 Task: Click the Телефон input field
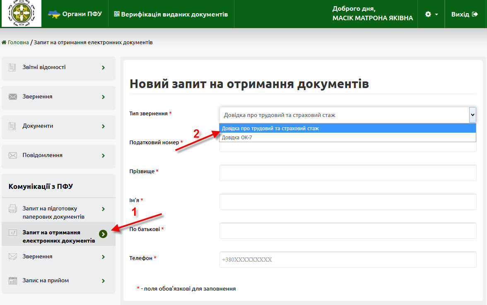pos(348,260)
